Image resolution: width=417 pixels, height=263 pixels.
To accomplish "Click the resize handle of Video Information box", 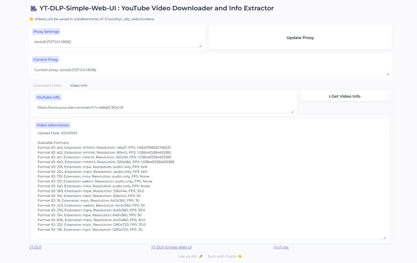I will pyautogui.click(x=384, y=238).
